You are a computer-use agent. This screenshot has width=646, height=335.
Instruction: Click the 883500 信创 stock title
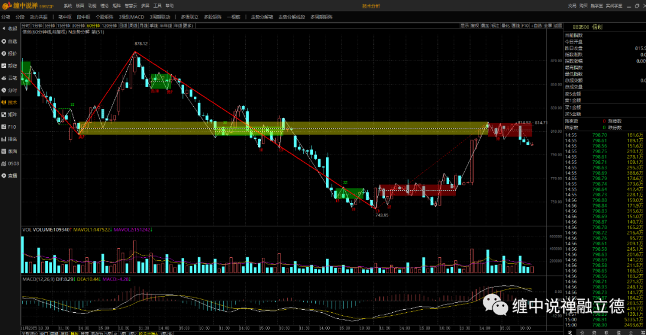587,27
